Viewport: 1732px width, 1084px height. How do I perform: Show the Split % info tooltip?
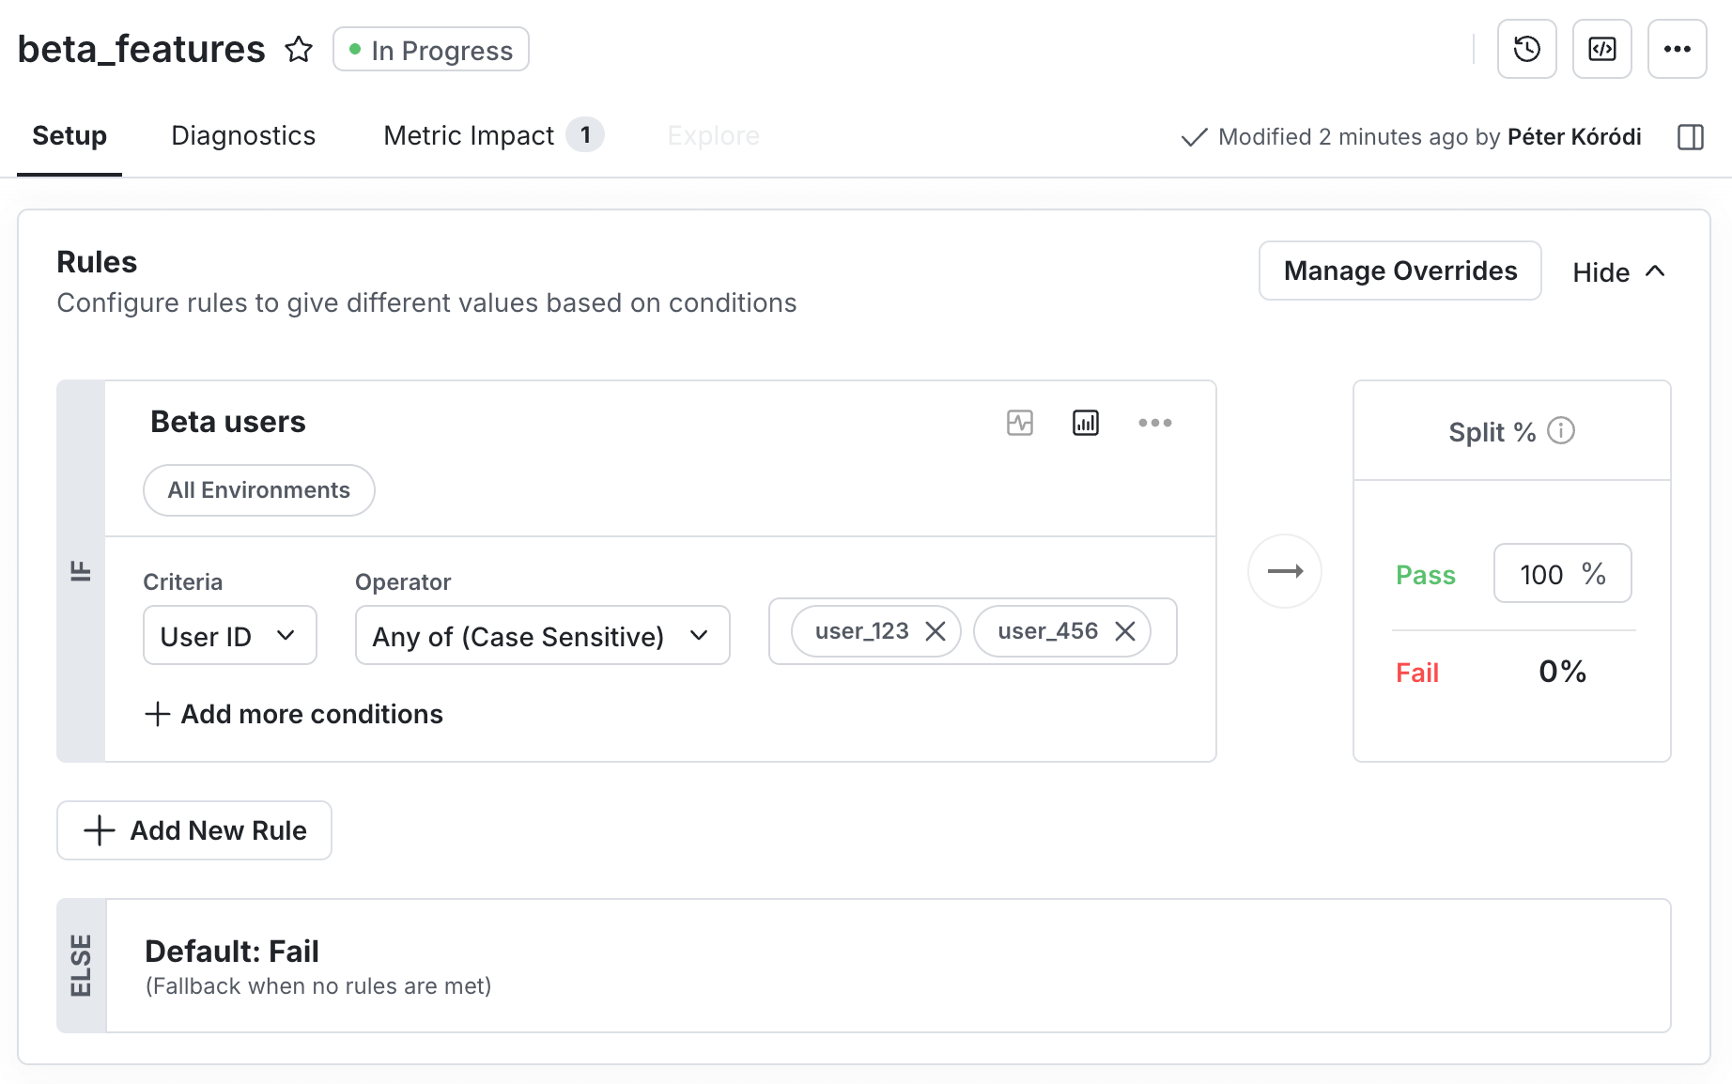tap(1562, 431)
